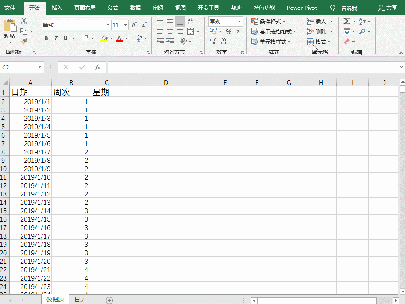Switch to the 数据 Data tab

[x=135, y=8]
